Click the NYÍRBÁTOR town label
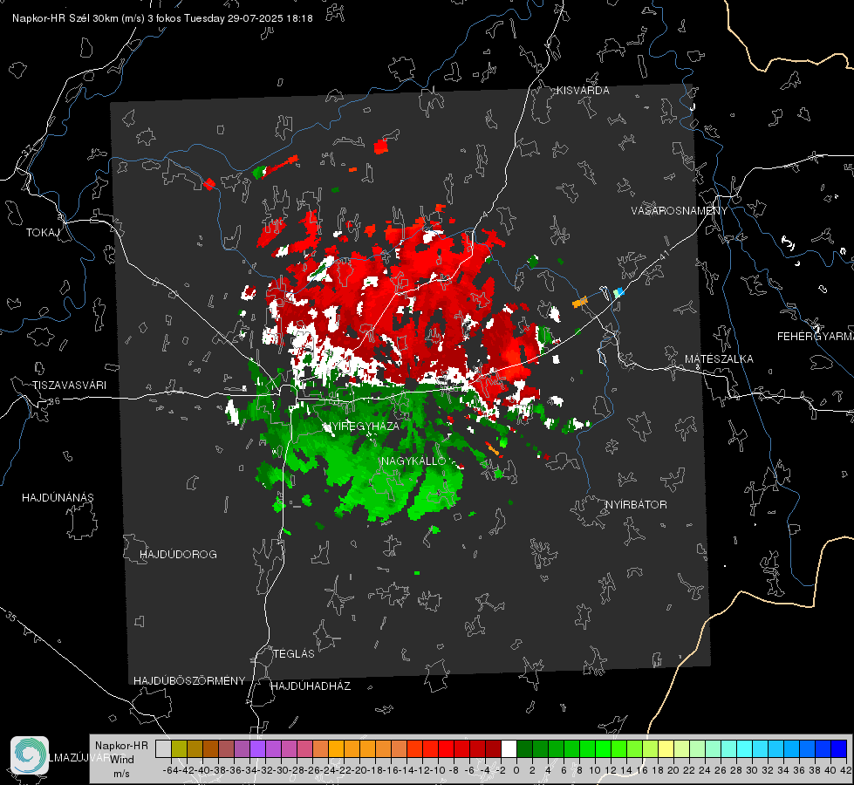The height and width of the screenshot is (785, 854). (x=636, y=504)
